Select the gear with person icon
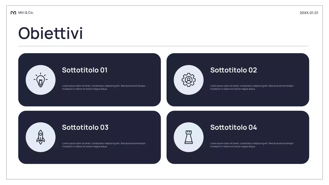Image resolution: width=329 pixels, height=185 pixels. (189, 80)
